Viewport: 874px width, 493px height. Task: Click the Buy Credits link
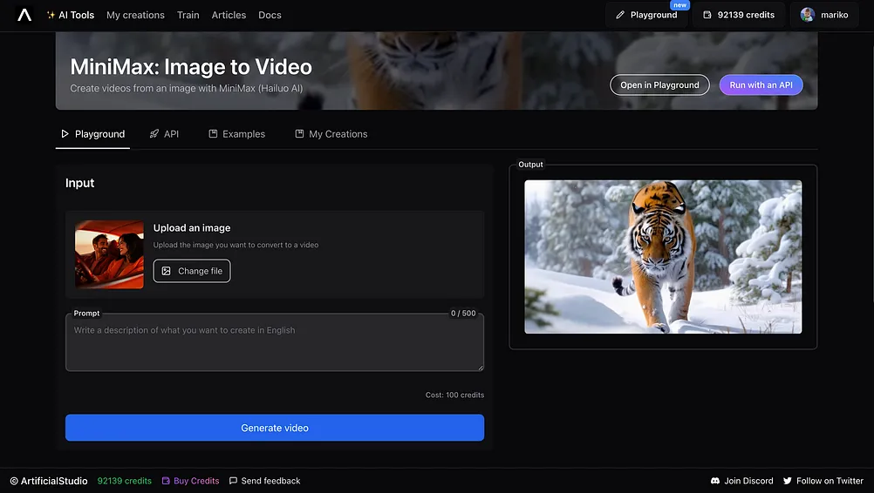click(191, 481)
